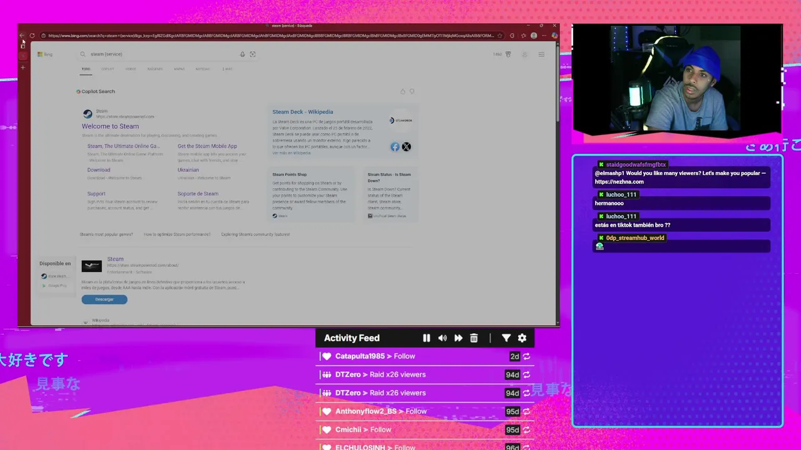Open the Bing account profile icon
This screenshot has width=801, height=450.
pyautogui.click(x=524, y=54)
